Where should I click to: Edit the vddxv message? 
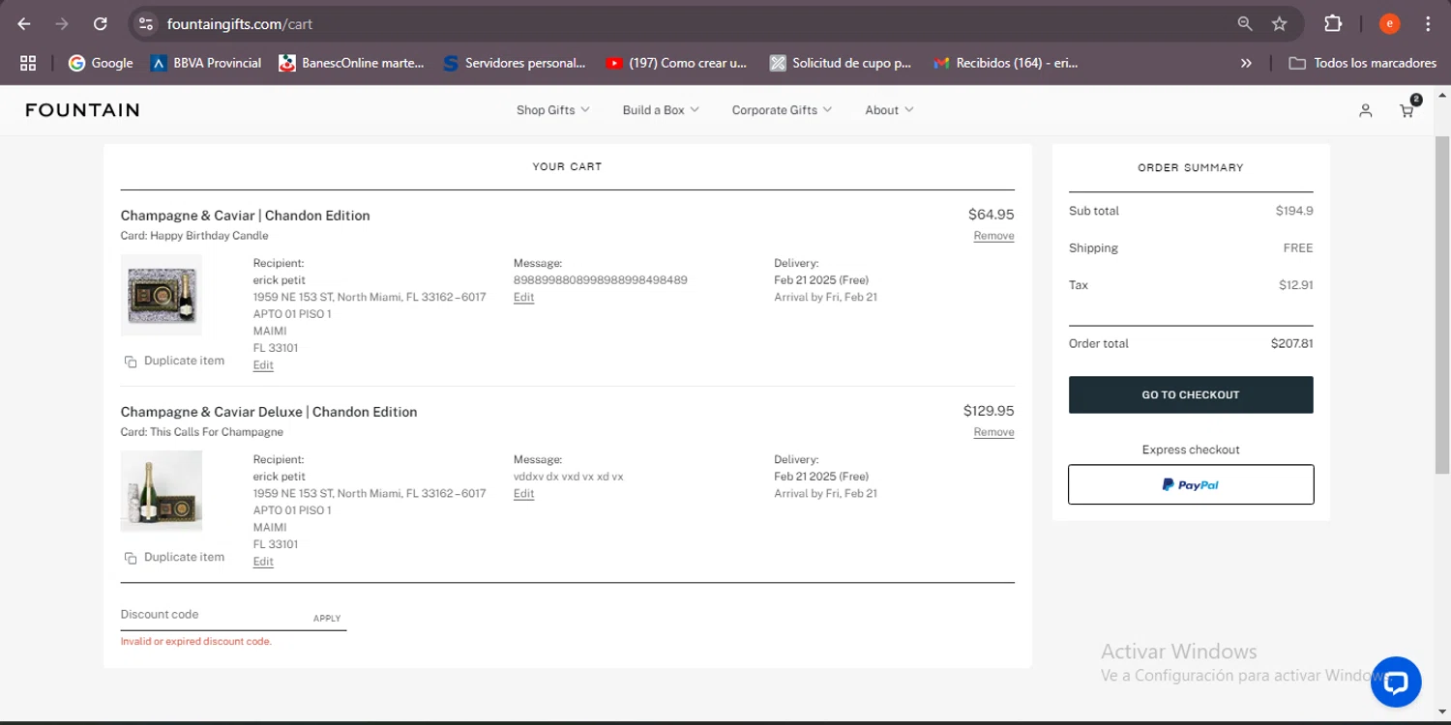tap(523, 494)
